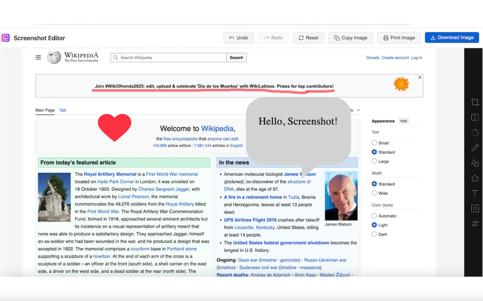This screenshot has width=483, height=301.
Task: Switch to the Talk tab
Action: [x=63, y=110]
